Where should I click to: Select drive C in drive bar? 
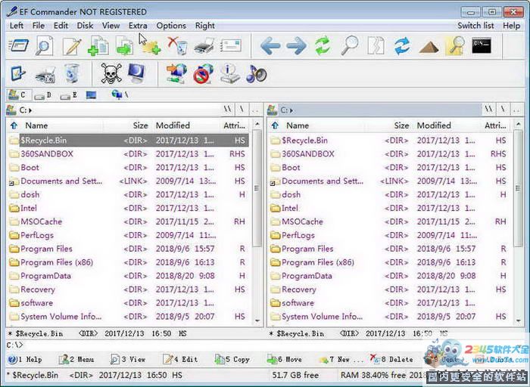coord(19,94)
